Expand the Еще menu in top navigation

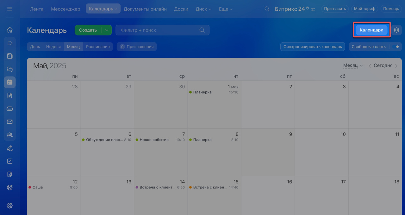226,9
